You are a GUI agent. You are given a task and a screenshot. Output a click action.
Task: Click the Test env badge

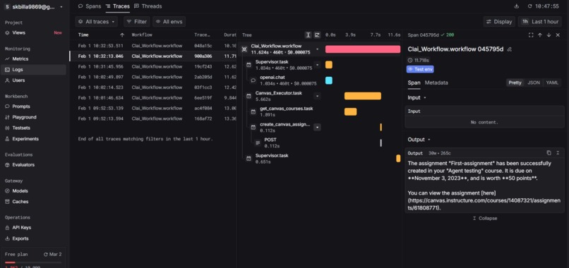420,69
